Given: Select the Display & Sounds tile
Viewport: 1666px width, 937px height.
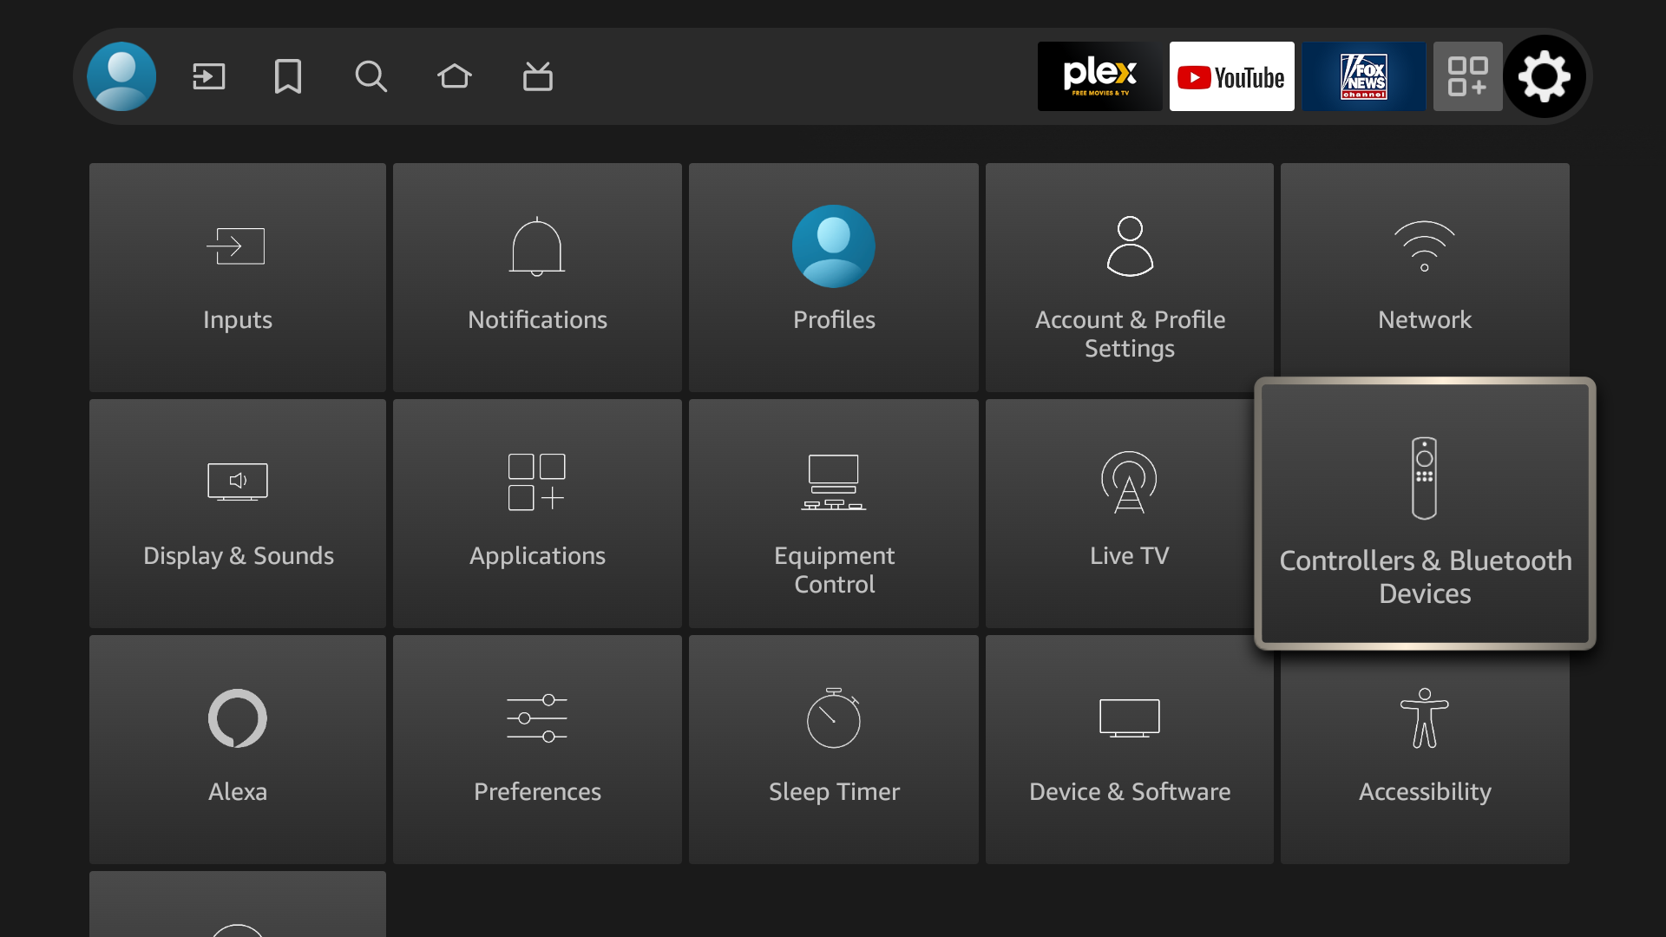Looking at the screenshot, I should [237, 514].
